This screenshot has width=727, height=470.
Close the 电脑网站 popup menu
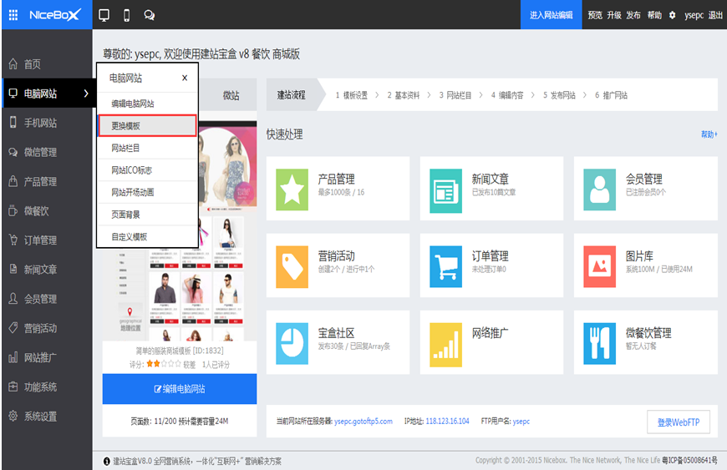click(x=185, y=78)
